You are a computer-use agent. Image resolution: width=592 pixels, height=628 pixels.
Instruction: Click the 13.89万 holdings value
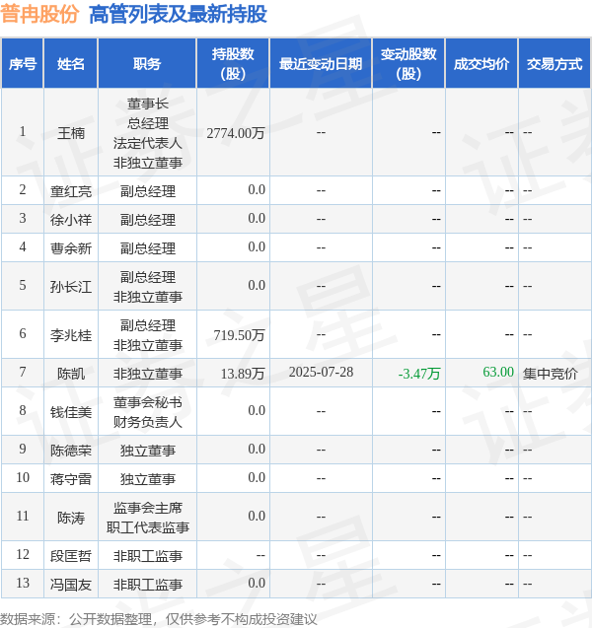point(243,374)
